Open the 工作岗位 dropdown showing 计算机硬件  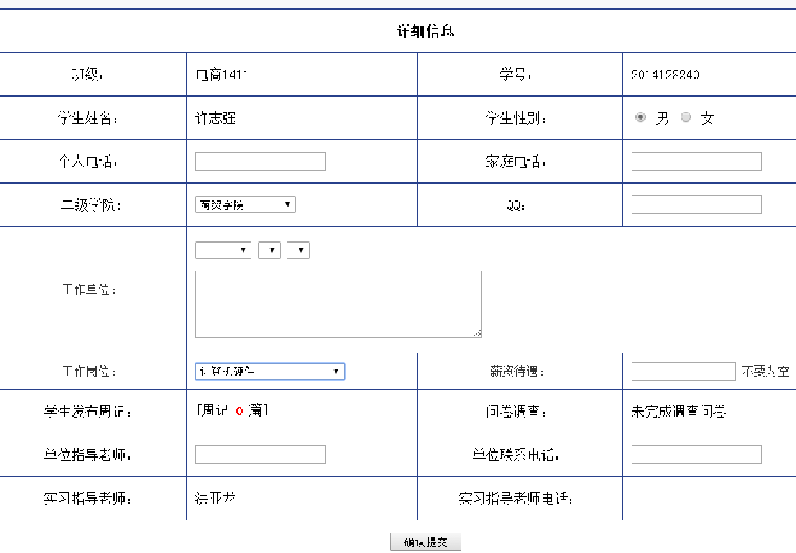coord(270,371)
